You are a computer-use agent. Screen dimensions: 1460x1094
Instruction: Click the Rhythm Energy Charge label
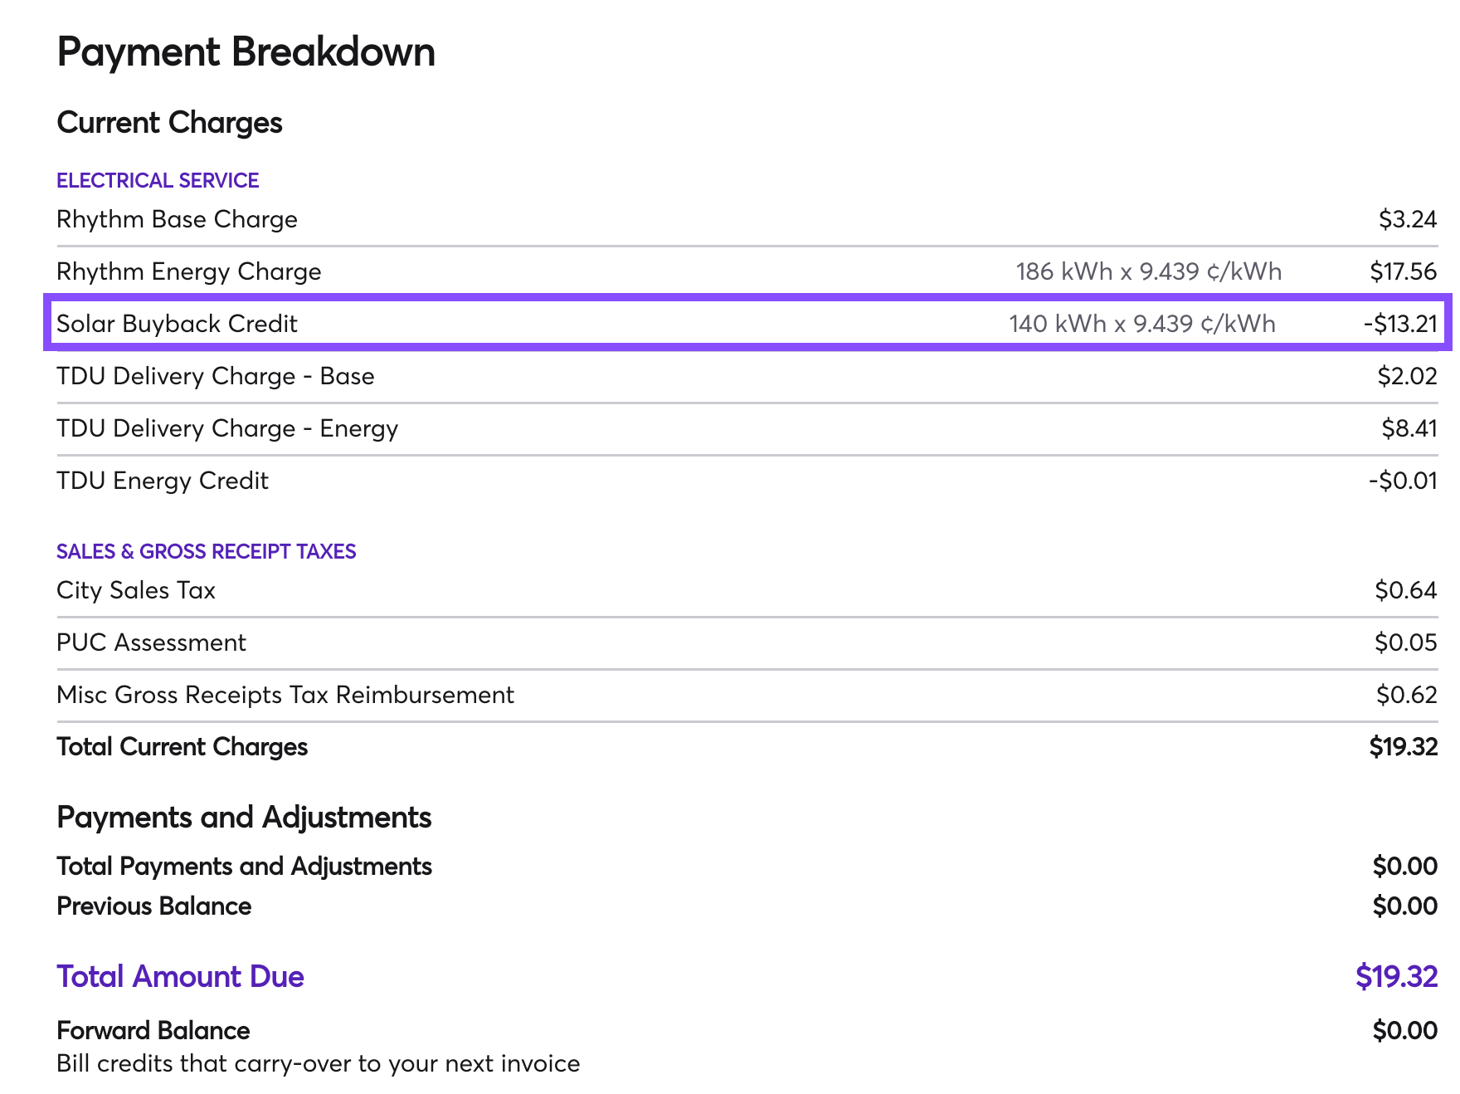[x=188, y=271]
